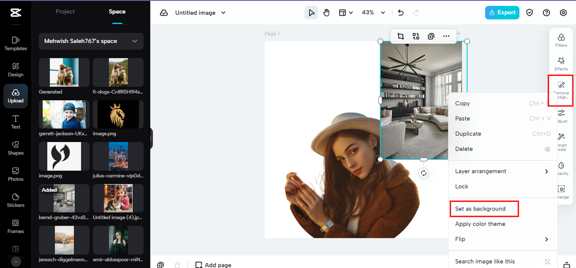Click the rotate handle below image
This screenshot has width=576, height=268.
click(x=423, y=173)
